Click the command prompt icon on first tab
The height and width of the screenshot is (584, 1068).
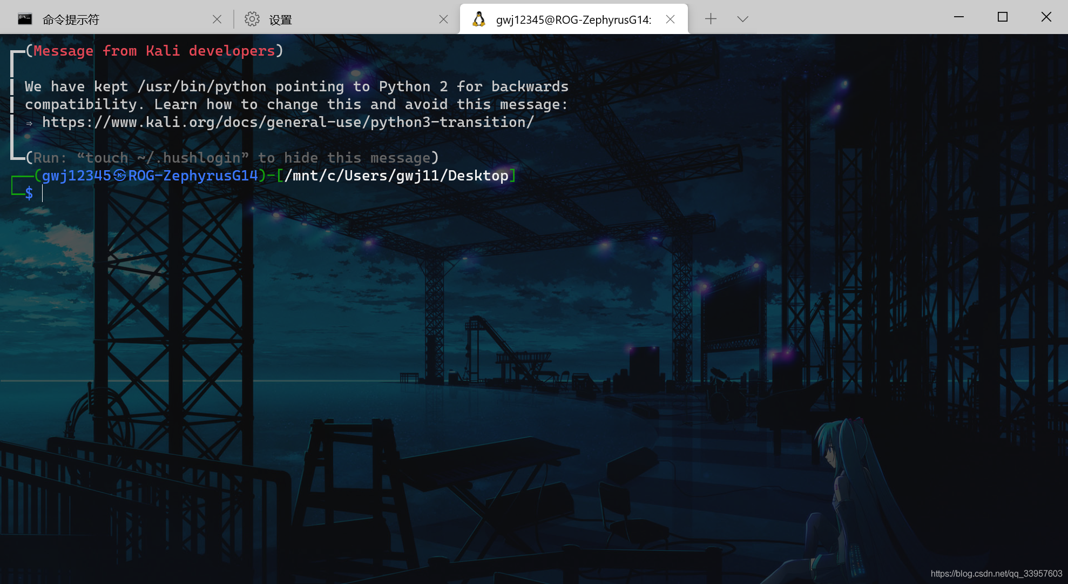tap(25, 19)
